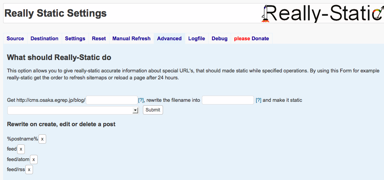Open the Manual Refresh tab
The image size is (384, 180).
click(131, 39)
